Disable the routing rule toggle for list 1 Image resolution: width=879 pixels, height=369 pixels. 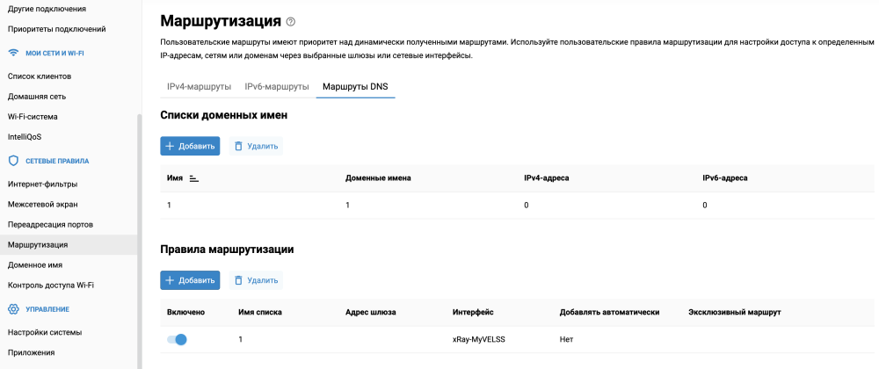(x=177, y=339)
